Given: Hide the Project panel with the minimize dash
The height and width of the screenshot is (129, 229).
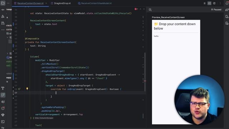Looking at the screenshot, I should 8,3.
